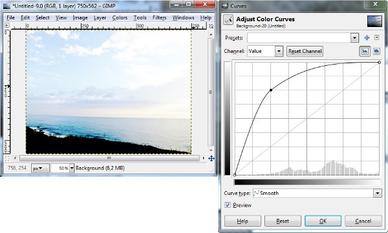This screenshot has height=233, width=388.
Task: Click the Curves tool icon beside dialog title
Action: pos(228,20)
